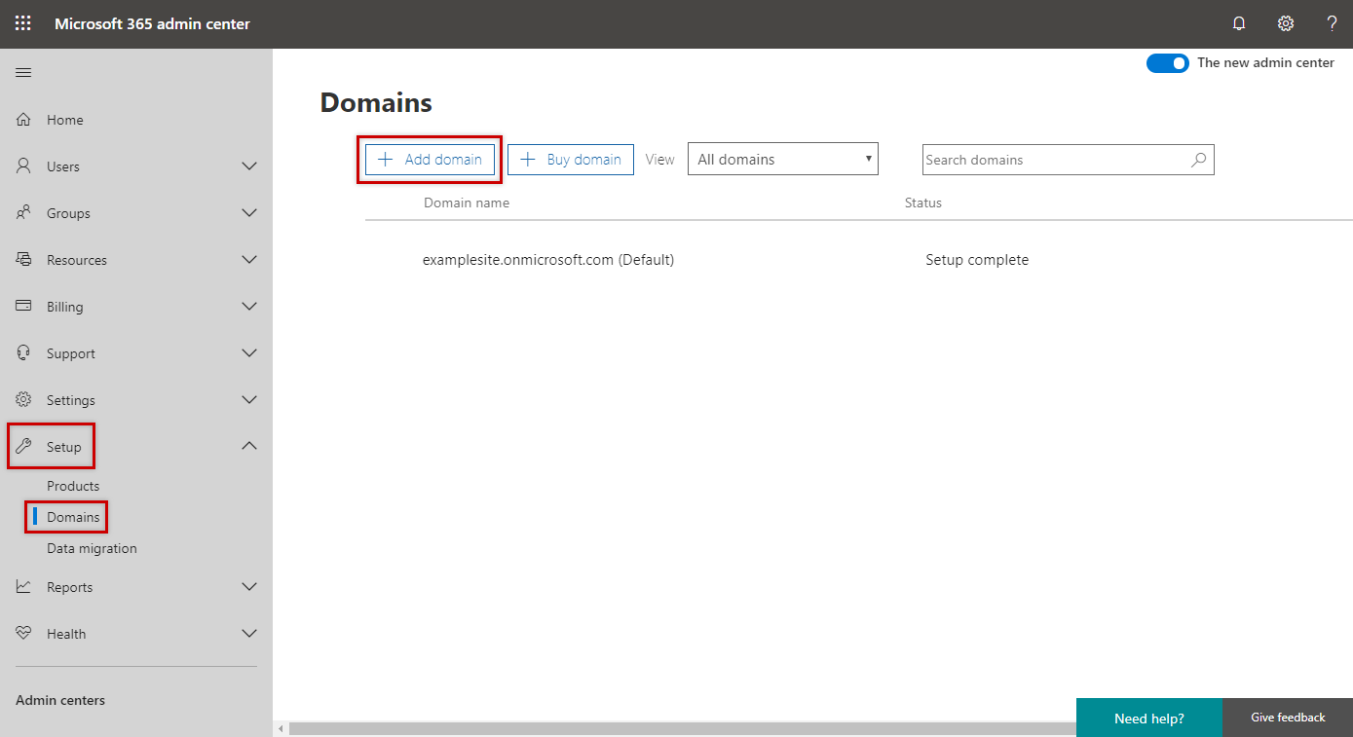The image size is (1353, 737).
Task: Click the help question mark icon
Action: [1332, 23]
